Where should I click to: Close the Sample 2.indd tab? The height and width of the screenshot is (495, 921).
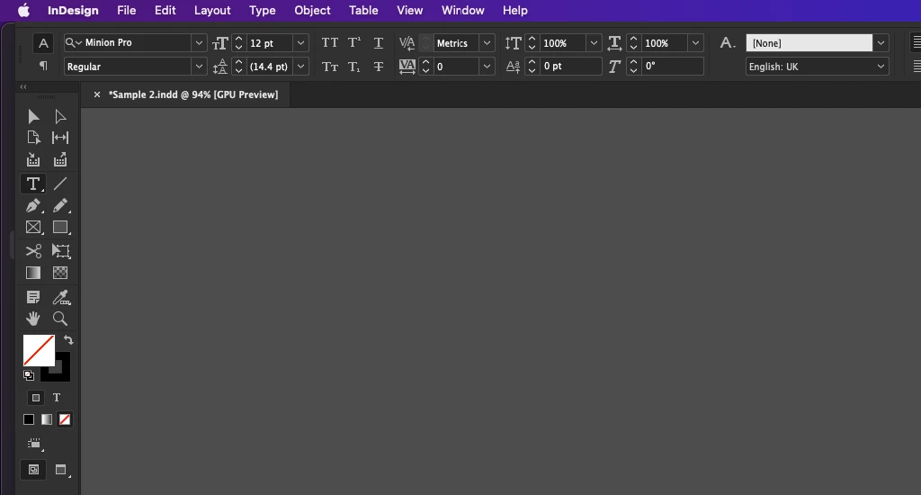(x=97, y=94)
